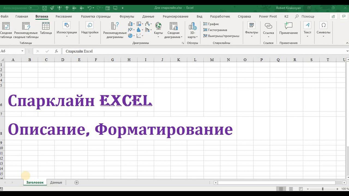Insert a column or bar chart
The image size is (349, 196).
[x=131, y=24]
